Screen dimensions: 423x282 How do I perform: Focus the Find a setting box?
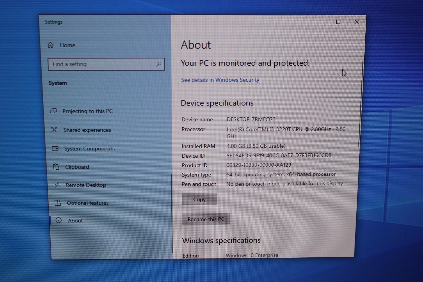106,64
